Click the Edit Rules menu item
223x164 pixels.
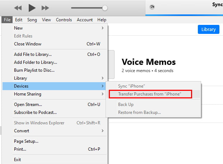tap(55, 36)
